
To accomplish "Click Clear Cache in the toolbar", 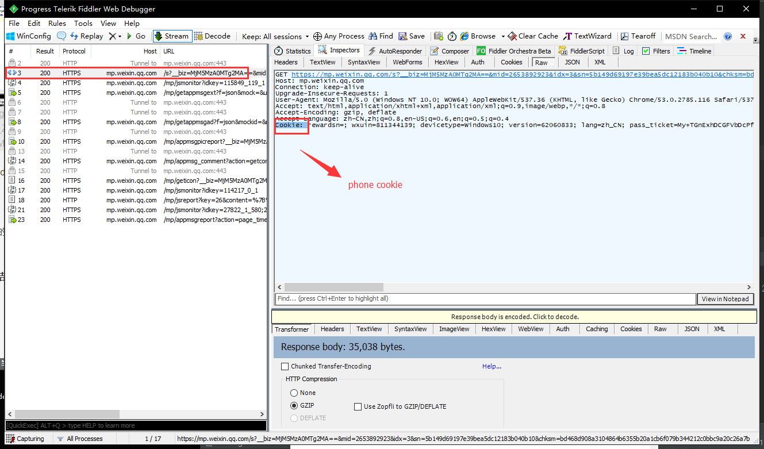I will (x=533, y=36).
